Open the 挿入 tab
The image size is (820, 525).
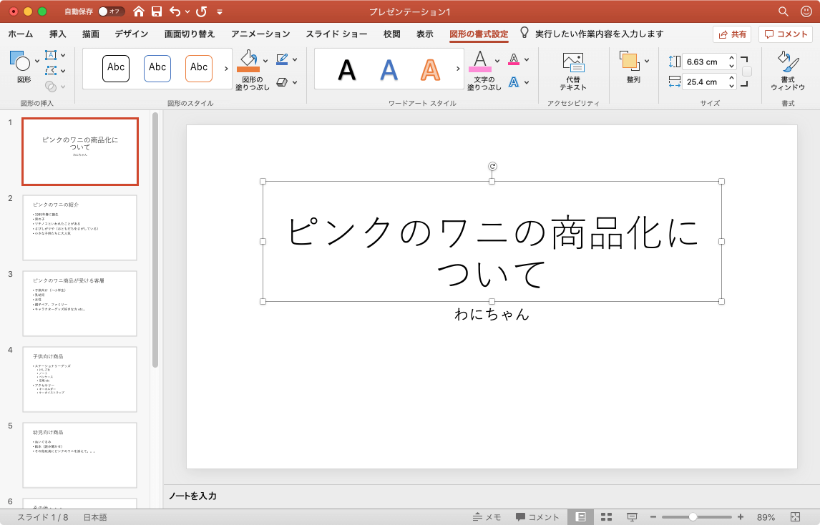(x=58, y=34)
